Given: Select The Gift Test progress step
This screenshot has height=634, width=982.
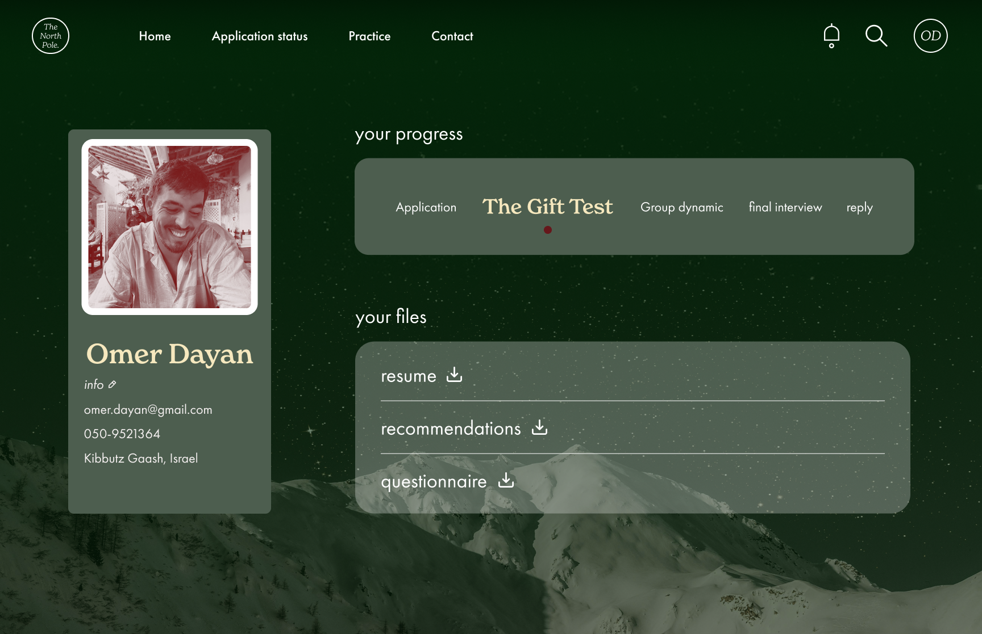Looking at the screenshot, I should [x=548, y=207].
